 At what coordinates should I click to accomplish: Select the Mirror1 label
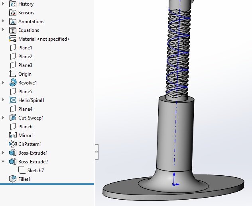[26, 135]
